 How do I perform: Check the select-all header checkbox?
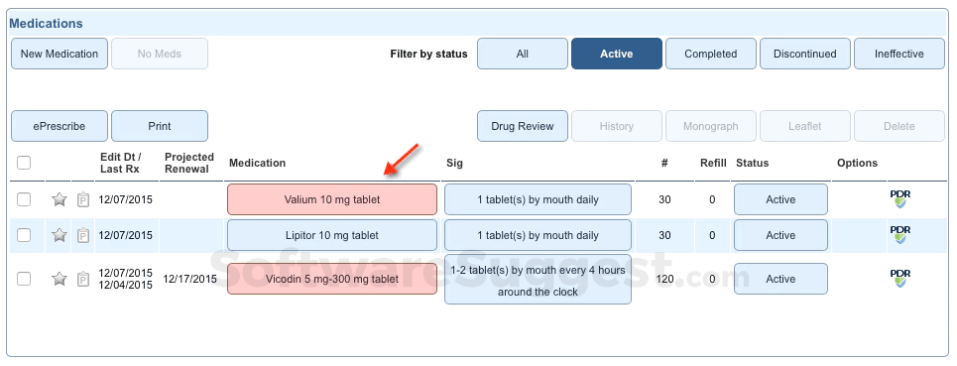[24, 163]
